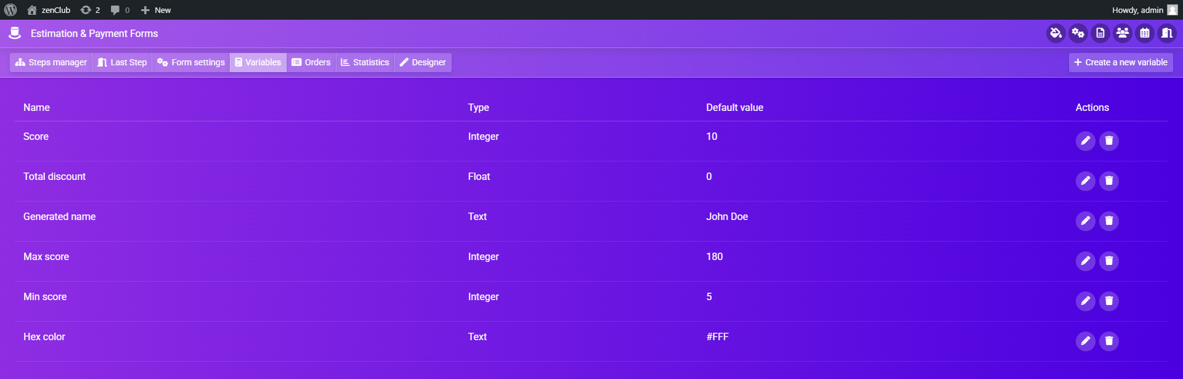This screenshot has height=379, width=1183.
Task: Open the Form settings tab
Action: click(x=191, y=62)
